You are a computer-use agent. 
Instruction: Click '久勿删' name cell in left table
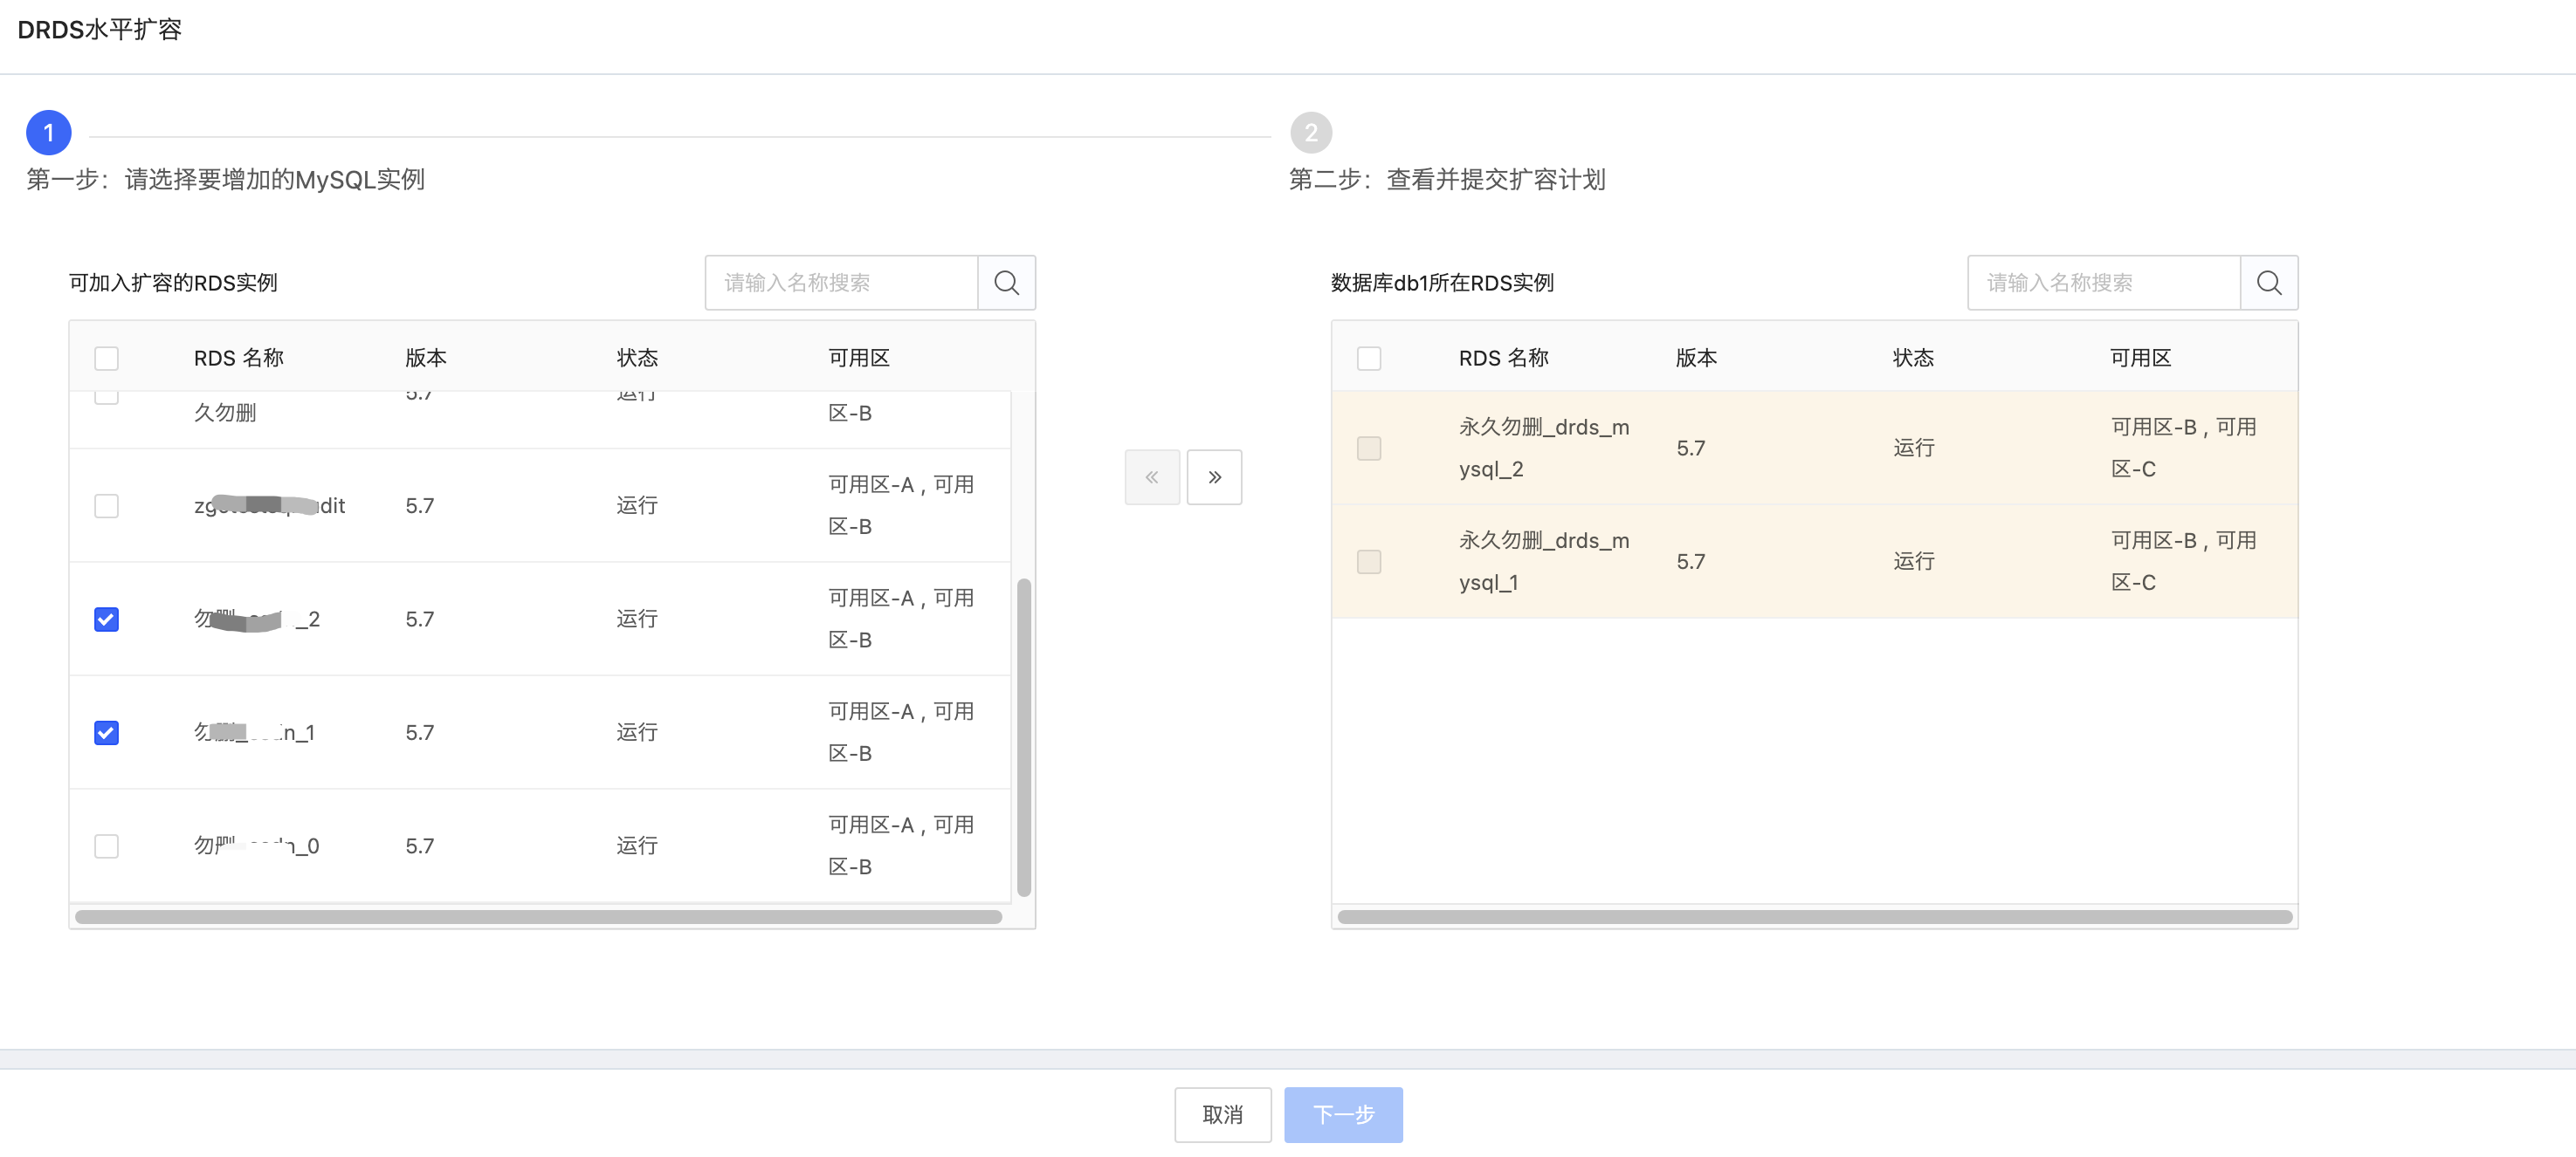coord(225,414)
